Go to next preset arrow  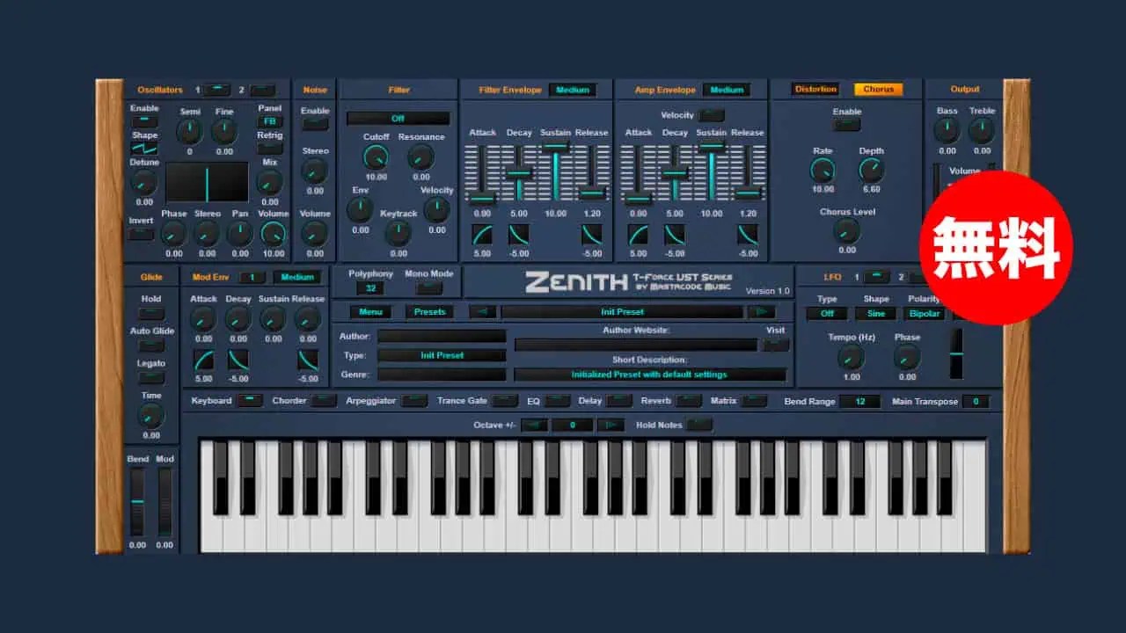click(761, 312)
